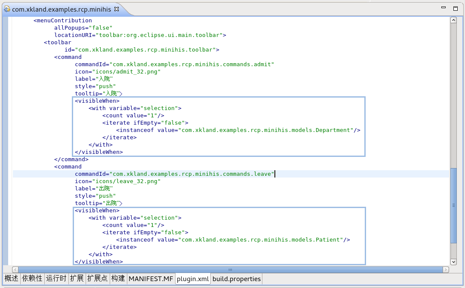Click the <toolbar opening tag

[58, 43]
